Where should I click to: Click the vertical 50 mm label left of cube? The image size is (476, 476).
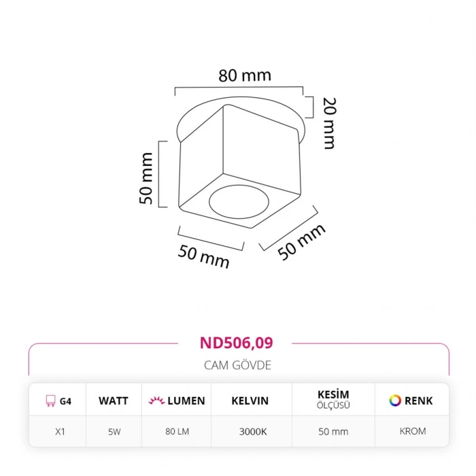(146, 179)
